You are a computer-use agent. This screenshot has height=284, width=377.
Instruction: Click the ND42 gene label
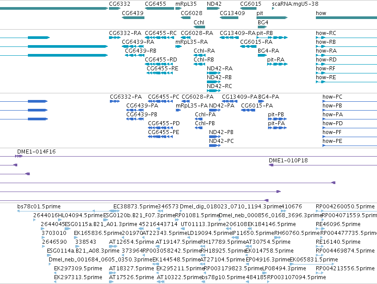click(214, 4)
